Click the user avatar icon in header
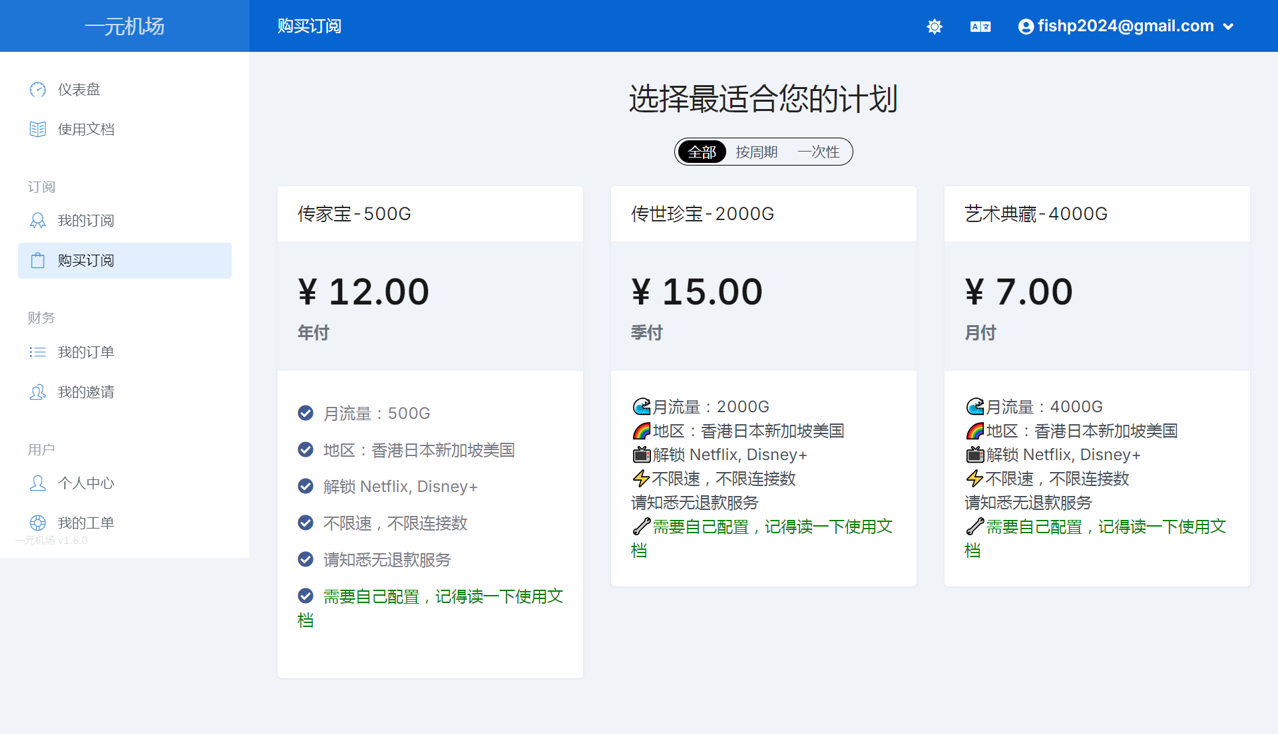 coord(1026,27)
